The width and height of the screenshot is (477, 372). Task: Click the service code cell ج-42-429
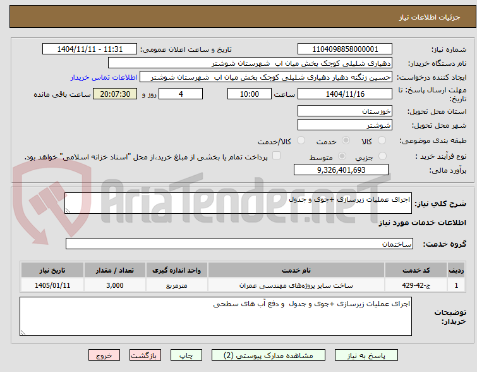point(416,285)
